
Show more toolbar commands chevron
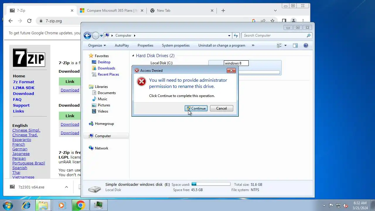(253, 45)
